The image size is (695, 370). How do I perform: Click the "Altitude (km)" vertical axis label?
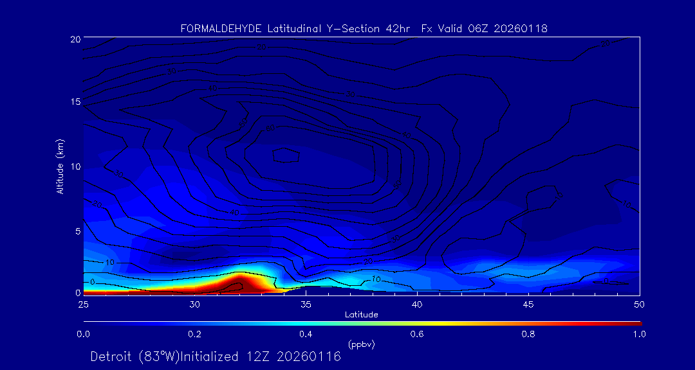click(x=59, y=165)
